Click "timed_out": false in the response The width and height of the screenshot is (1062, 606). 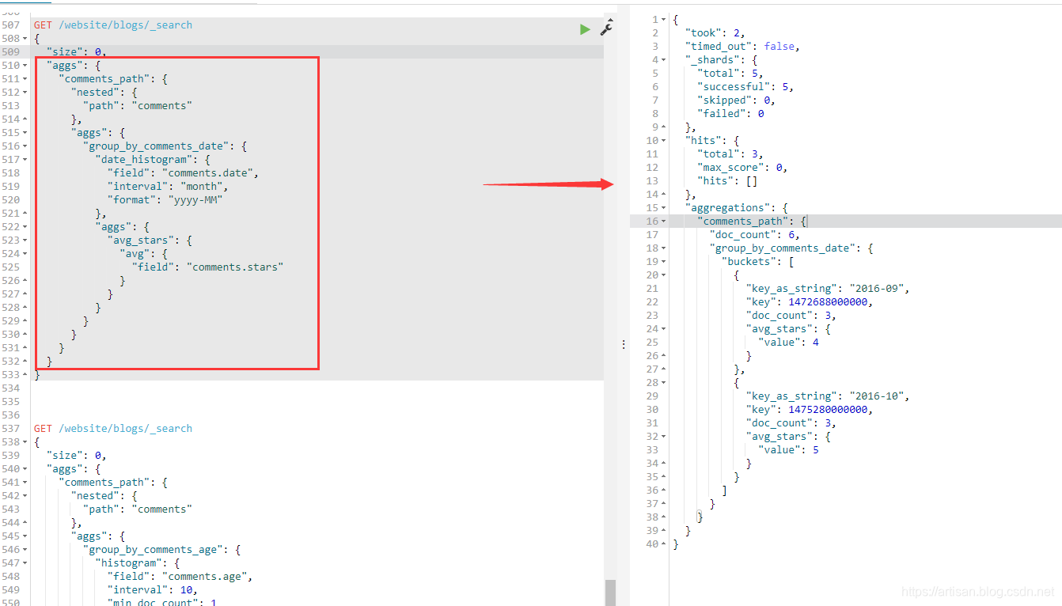(743, 46)
